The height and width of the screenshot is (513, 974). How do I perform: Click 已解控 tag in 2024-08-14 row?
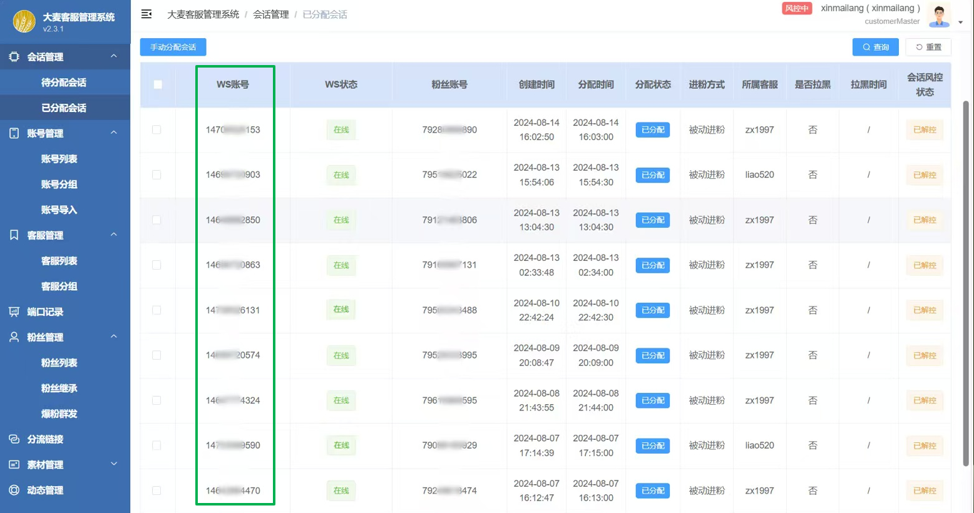tap(925, 130)
